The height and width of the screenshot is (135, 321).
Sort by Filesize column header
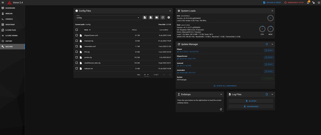tap(134, 30)
